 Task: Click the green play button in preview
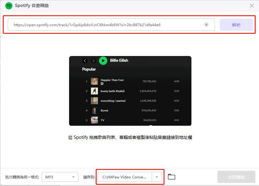(103, 61)
